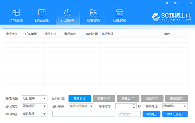
Task: Open the 系统封装 tab
Action: click(x=119, y=16)
